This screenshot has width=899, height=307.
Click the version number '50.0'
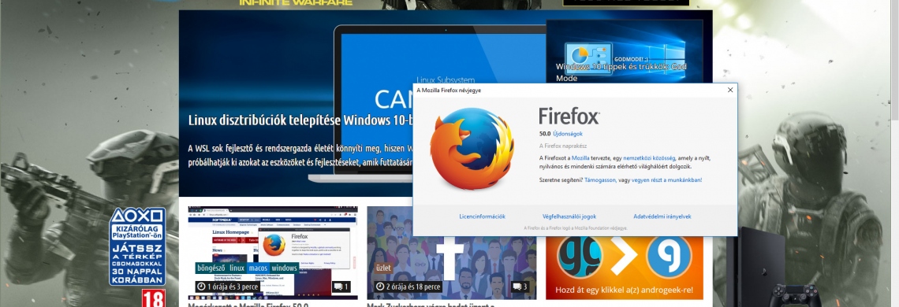click(545, 134)
